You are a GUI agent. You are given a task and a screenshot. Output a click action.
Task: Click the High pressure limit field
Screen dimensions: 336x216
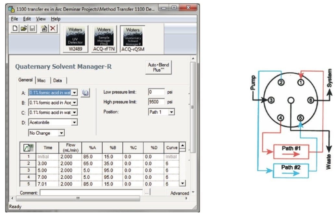point(156,102)
